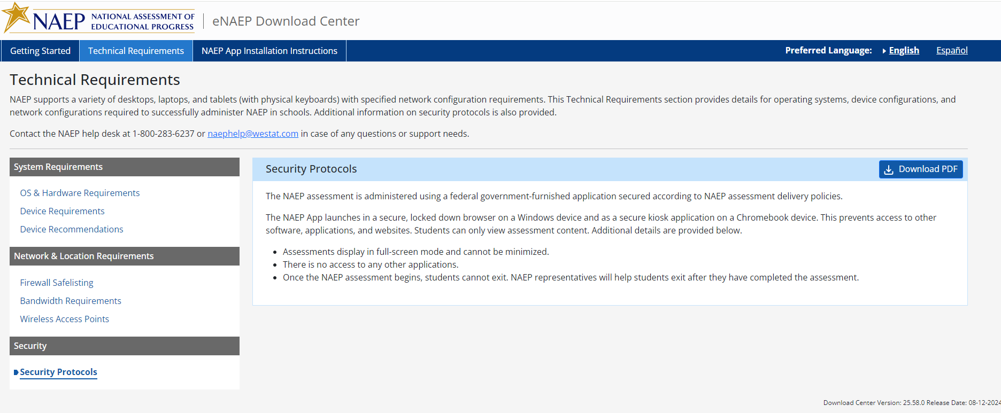Screen dimensions: 1001x413
Task: Click the arrow marker beside English
Action: (x=884, y=51)
